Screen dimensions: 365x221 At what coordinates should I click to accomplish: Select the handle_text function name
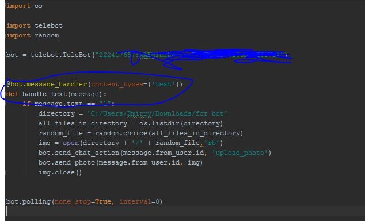click(x=44, y=94)
